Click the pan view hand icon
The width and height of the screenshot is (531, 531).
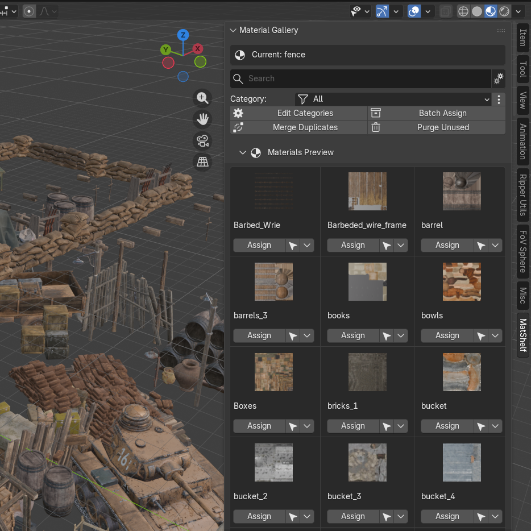pos(202,119)
